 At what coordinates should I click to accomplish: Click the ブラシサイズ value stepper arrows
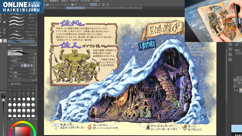(32, 58)
